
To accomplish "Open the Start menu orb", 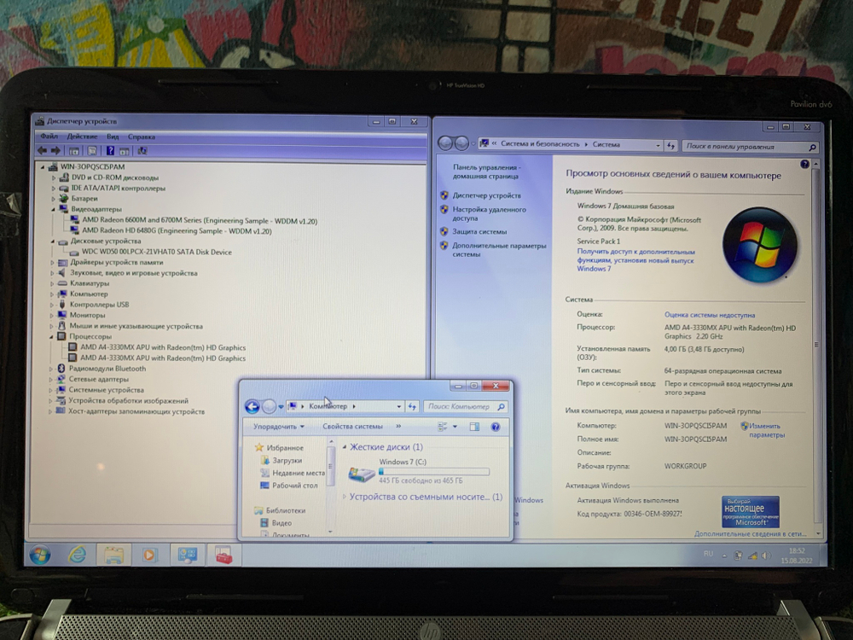I will pyautogui.click(x=40, y=556).
